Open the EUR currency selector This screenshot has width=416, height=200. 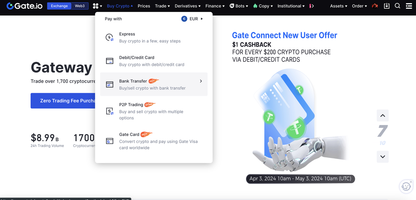[x=192, y=19]
